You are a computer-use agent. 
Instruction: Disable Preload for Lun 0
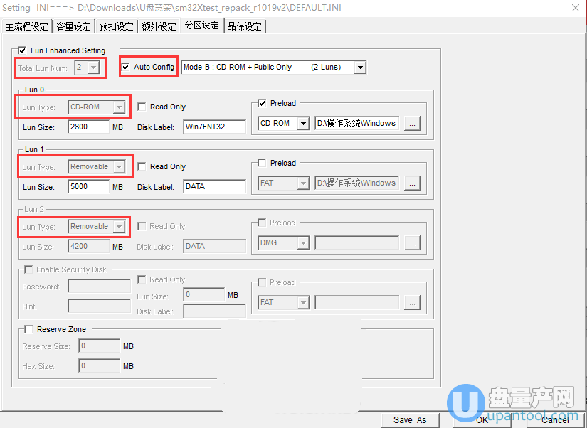(x=261, y=103)
